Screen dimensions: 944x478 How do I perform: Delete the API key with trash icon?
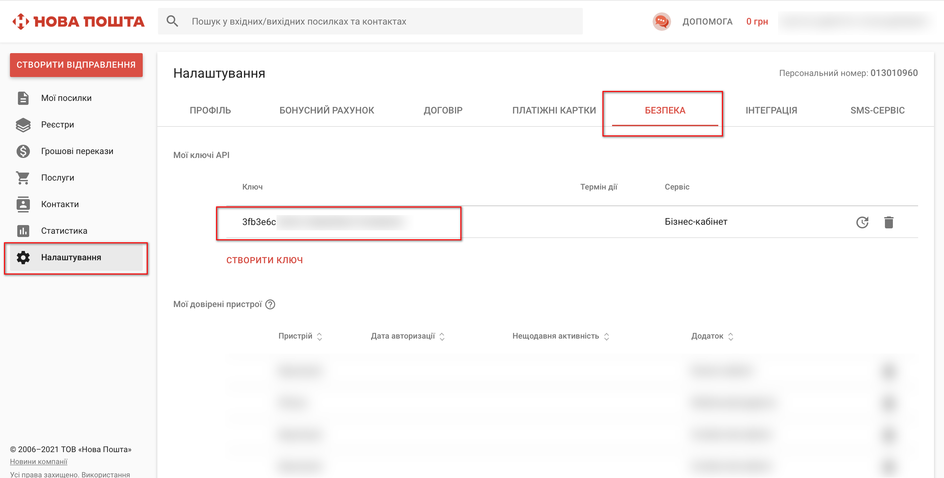click(889, 222)
